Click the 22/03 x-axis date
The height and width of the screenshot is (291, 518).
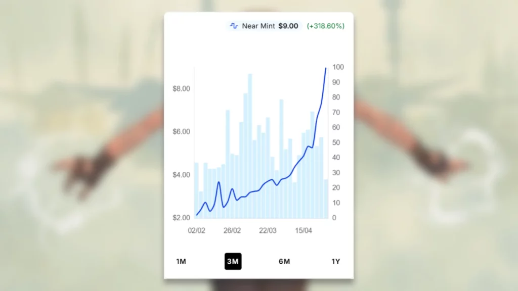268,230
